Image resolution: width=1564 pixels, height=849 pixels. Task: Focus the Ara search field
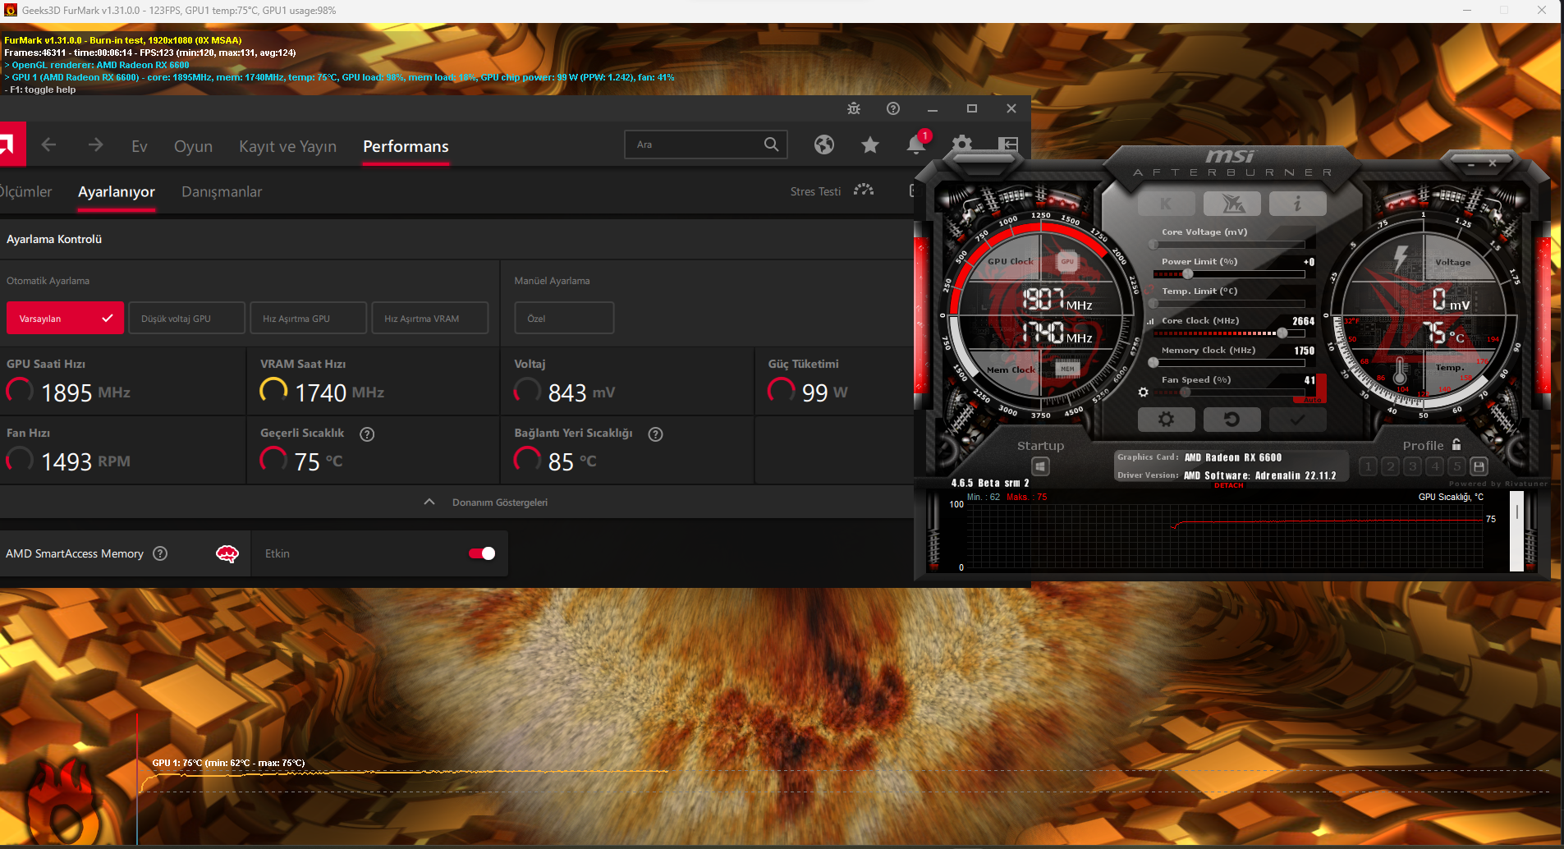point(706,145)
